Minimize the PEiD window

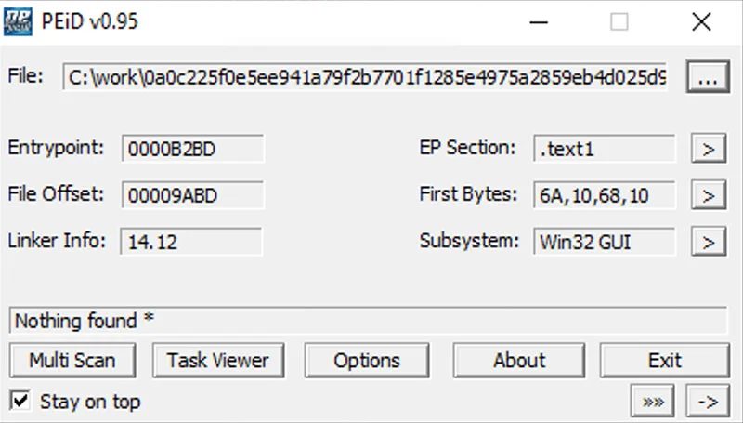(x=539, y=21)
